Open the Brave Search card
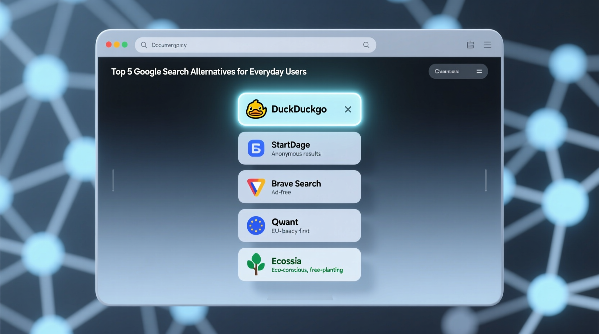 point(299,187)
